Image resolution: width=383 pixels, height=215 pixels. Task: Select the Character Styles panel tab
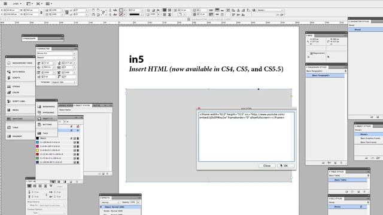359,21
